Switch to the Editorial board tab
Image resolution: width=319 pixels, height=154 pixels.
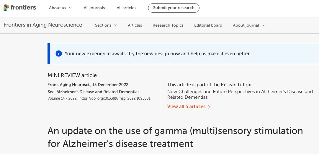tap(208, 25)
